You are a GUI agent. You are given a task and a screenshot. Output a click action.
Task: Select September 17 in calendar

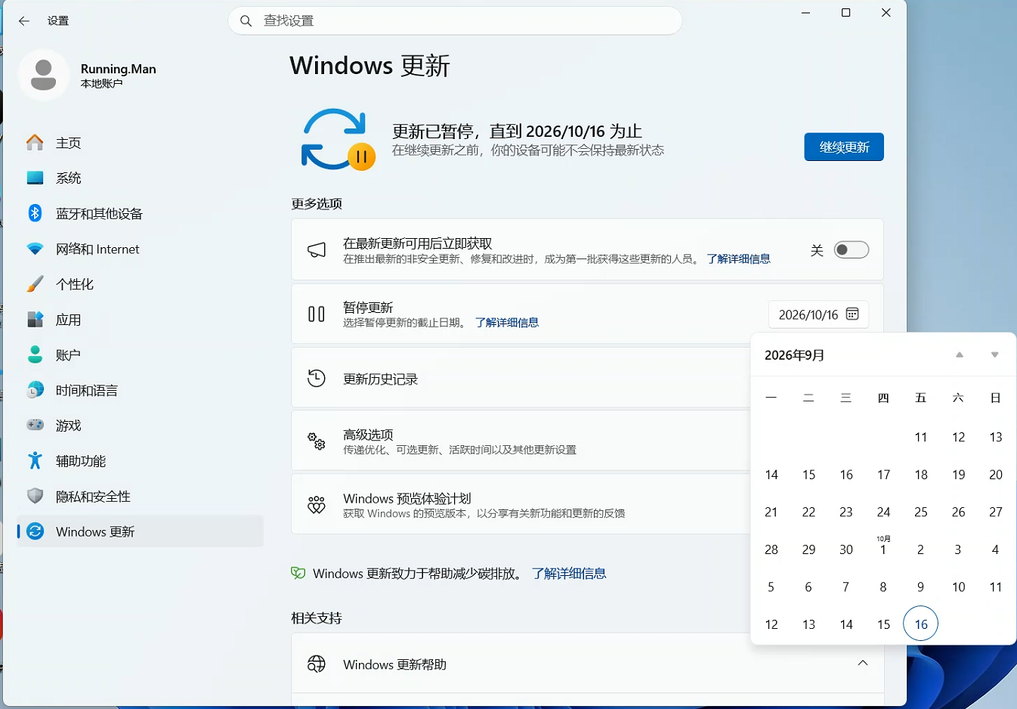point(883,475)
